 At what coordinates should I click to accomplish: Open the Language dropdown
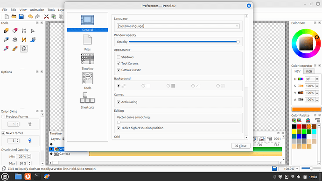pyautogui.click(x=178, y=26)
